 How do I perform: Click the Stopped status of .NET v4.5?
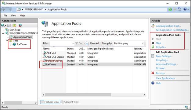pyautogui.click(x=71, y=53)
